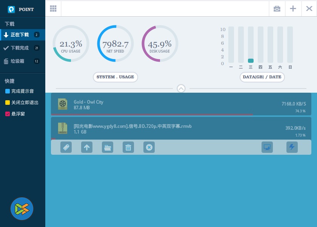Viewport: 317px width, 227px height.
Task: Click the monitor icon in download toolbar
Action: (267, 147)
